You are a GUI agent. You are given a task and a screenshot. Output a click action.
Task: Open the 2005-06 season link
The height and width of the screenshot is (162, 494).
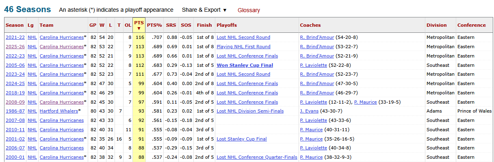(15, 65)
